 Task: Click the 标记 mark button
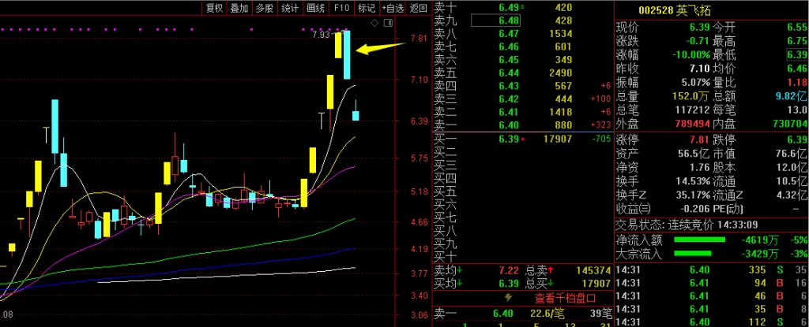(367, 8)
